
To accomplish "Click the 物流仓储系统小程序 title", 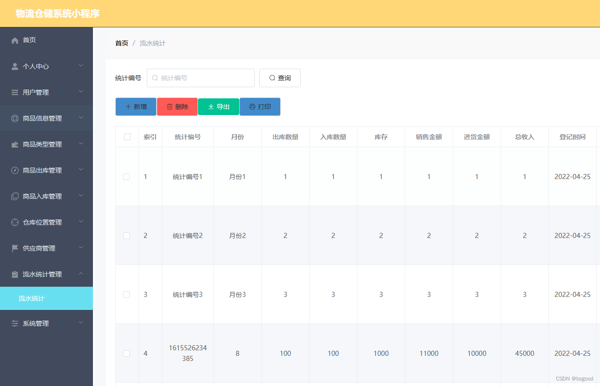I will click(58, 13).
